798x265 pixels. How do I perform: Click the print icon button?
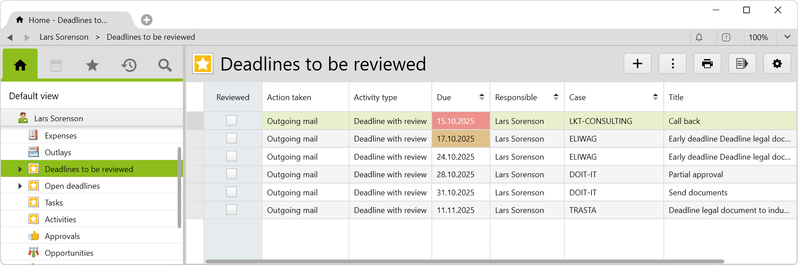click(x=707, y=64)
